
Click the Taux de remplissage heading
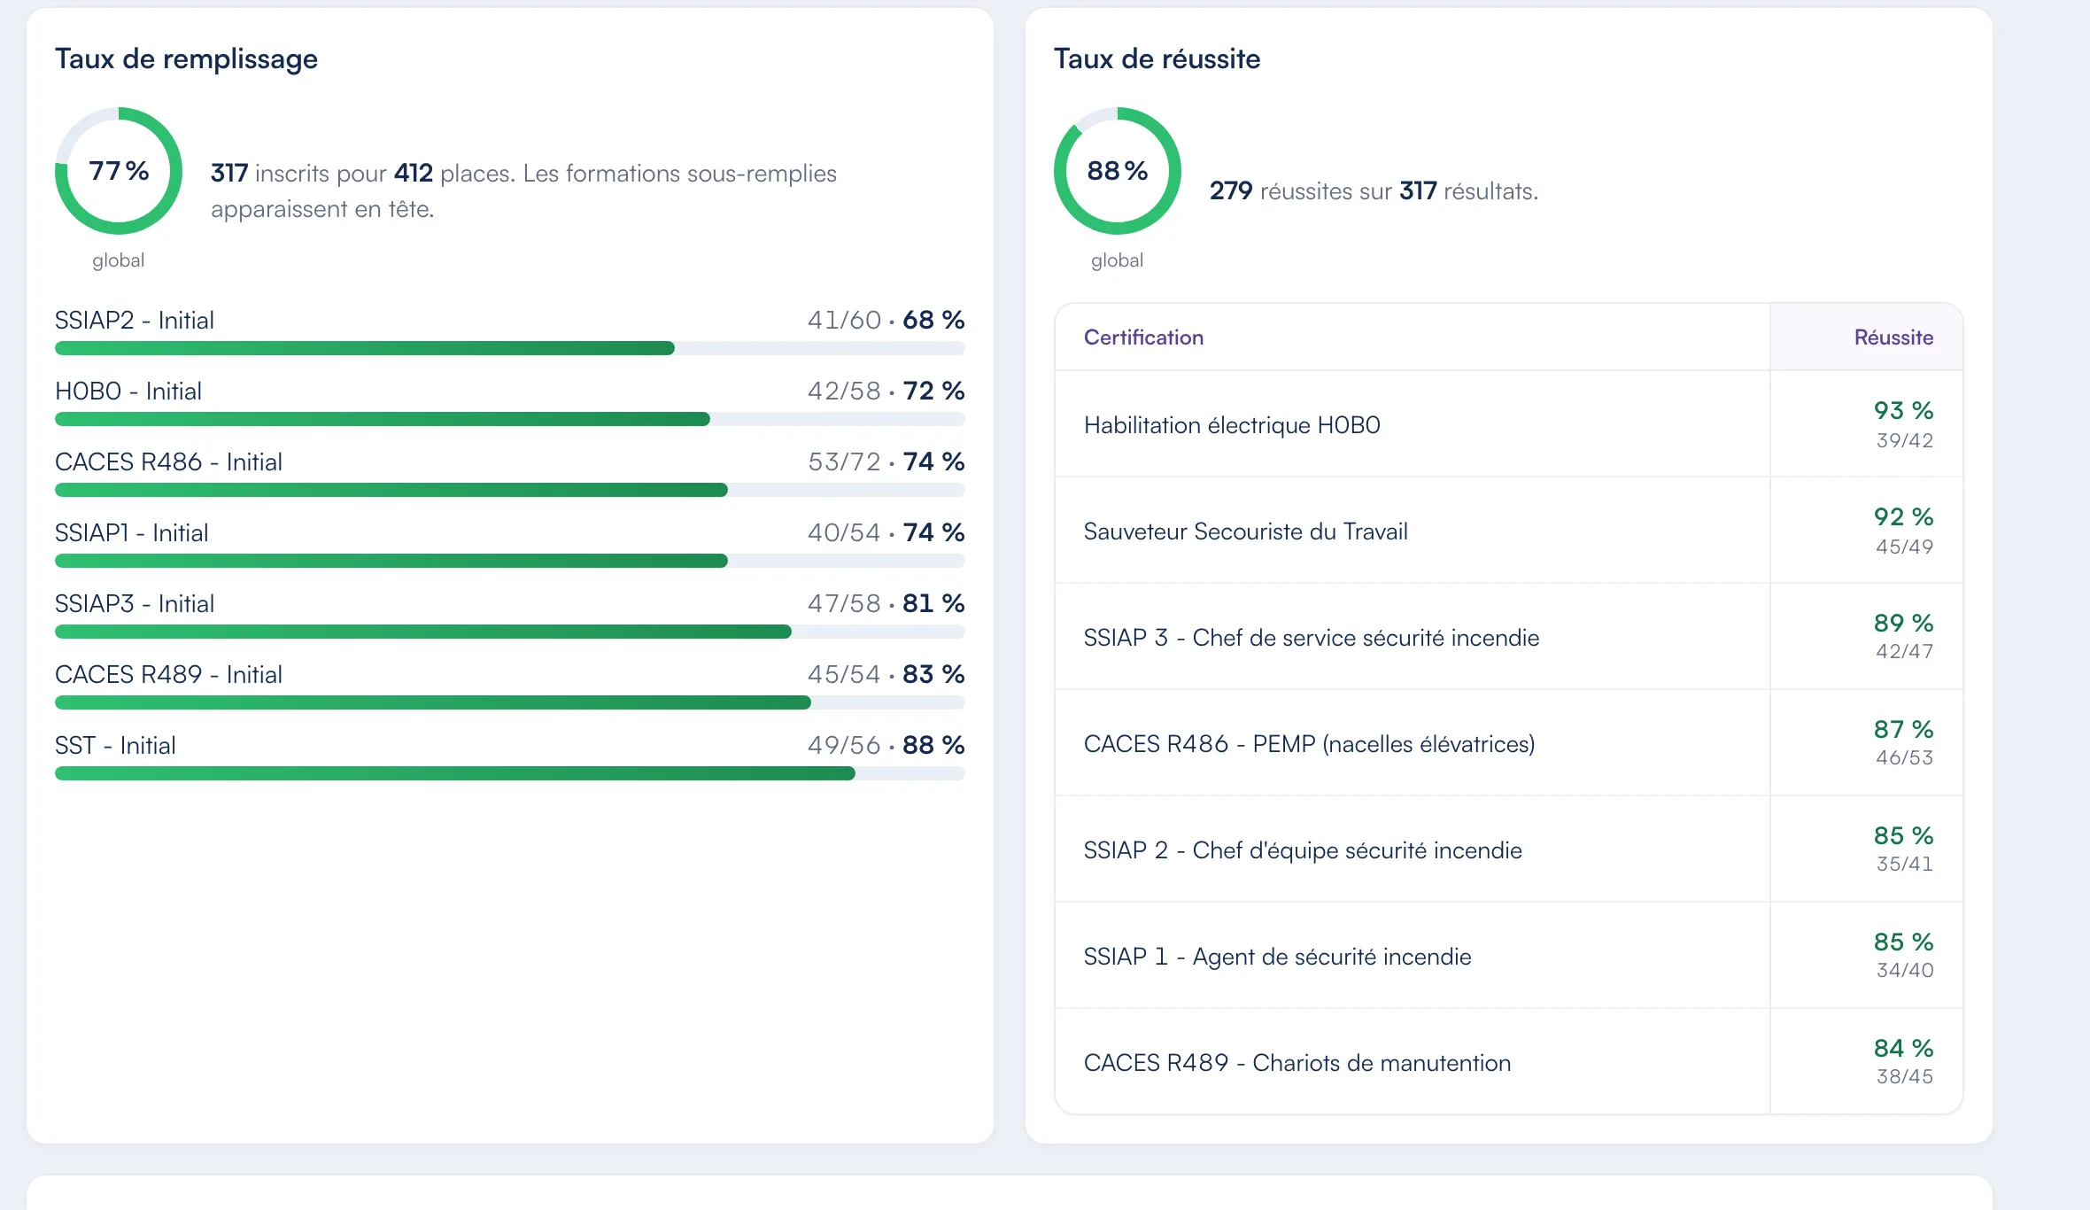click(x=186, y=58)
